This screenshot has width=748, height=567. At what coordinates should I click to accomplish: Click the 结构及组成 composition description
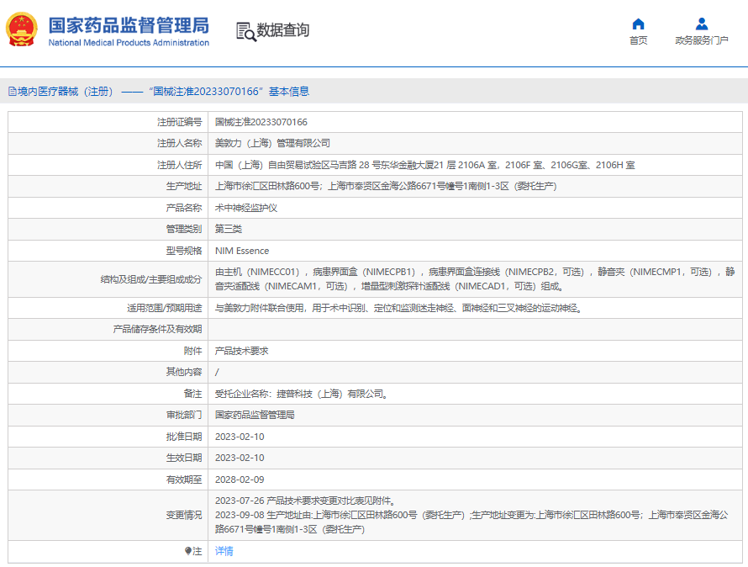pyautogui.click(x=475, y=279)
